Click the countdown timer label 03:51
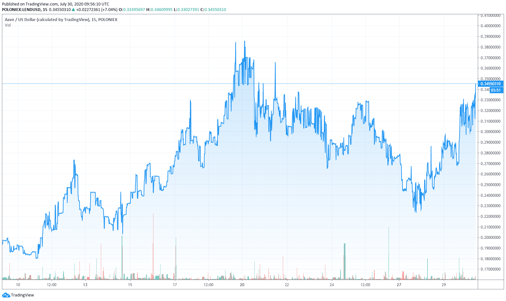The width and height of the screenshot is (506, 301). (496, 90)
